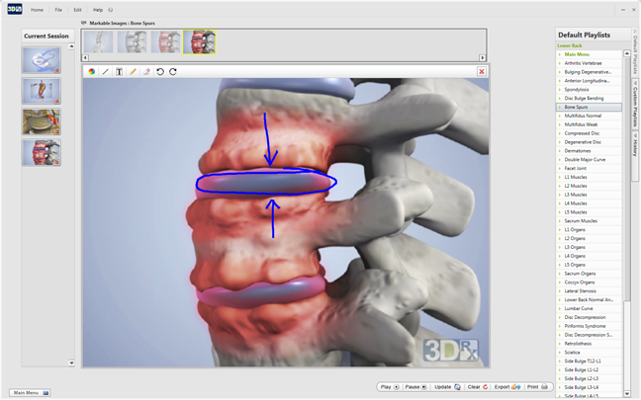This screenshot has width=641, height=400.
Task: Click the Pause button
Action: [x=415, y=387]
